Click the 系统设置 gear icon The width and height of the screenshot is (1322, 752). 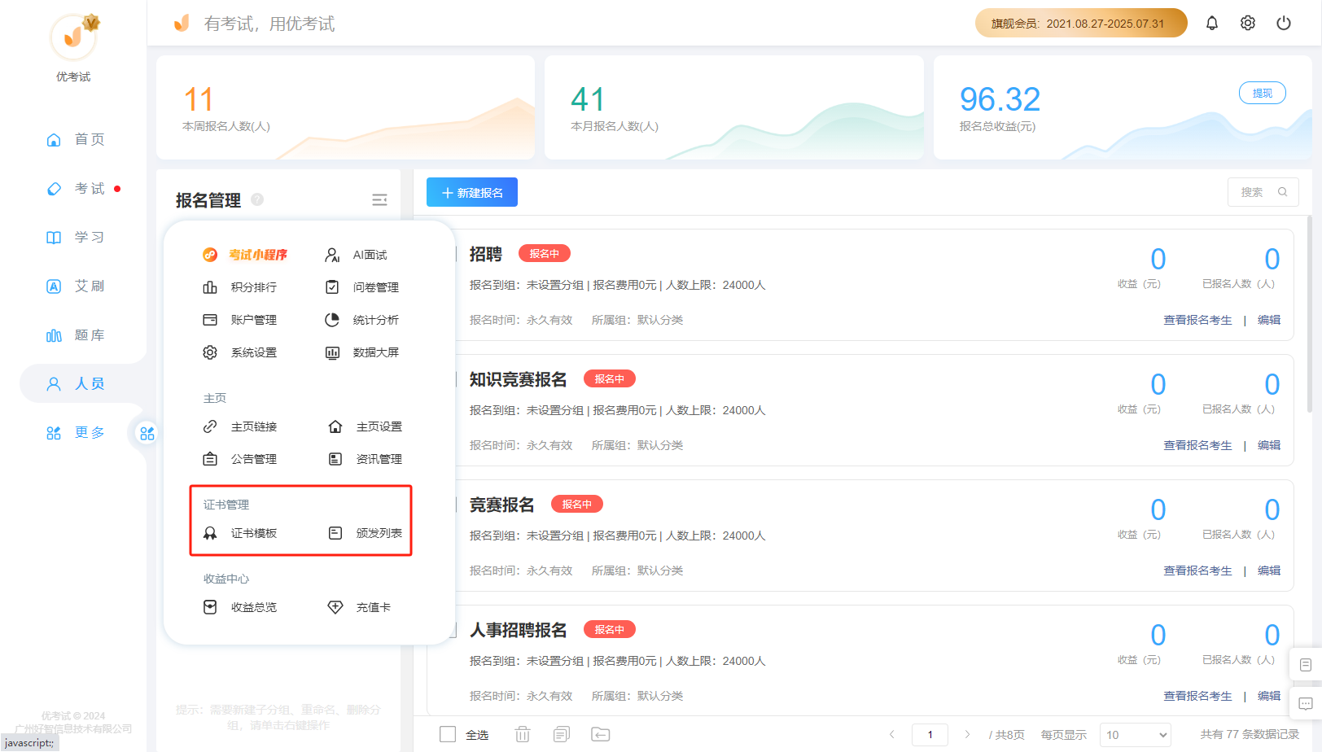210,352
